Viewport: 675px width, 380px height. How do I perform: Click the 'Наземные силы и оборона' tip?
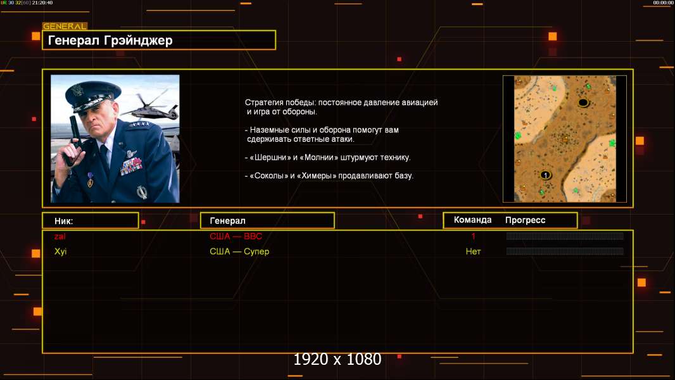[x=322, y=134]
